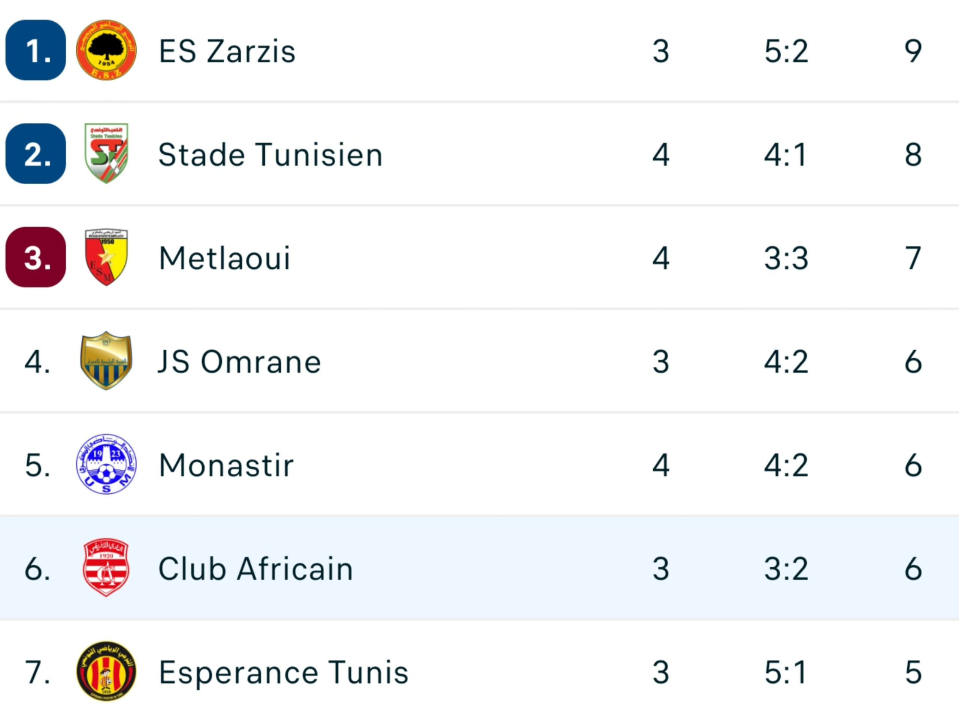Select the Metlaoui red-yellow crest
This screenshot has height=709, width=959.
[x=106, y=257]
